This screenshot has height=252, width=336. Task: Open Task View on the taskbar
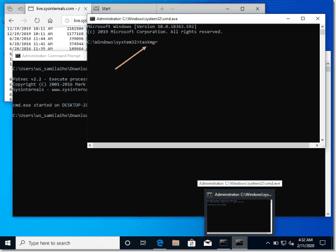click(x=143, y=243)
